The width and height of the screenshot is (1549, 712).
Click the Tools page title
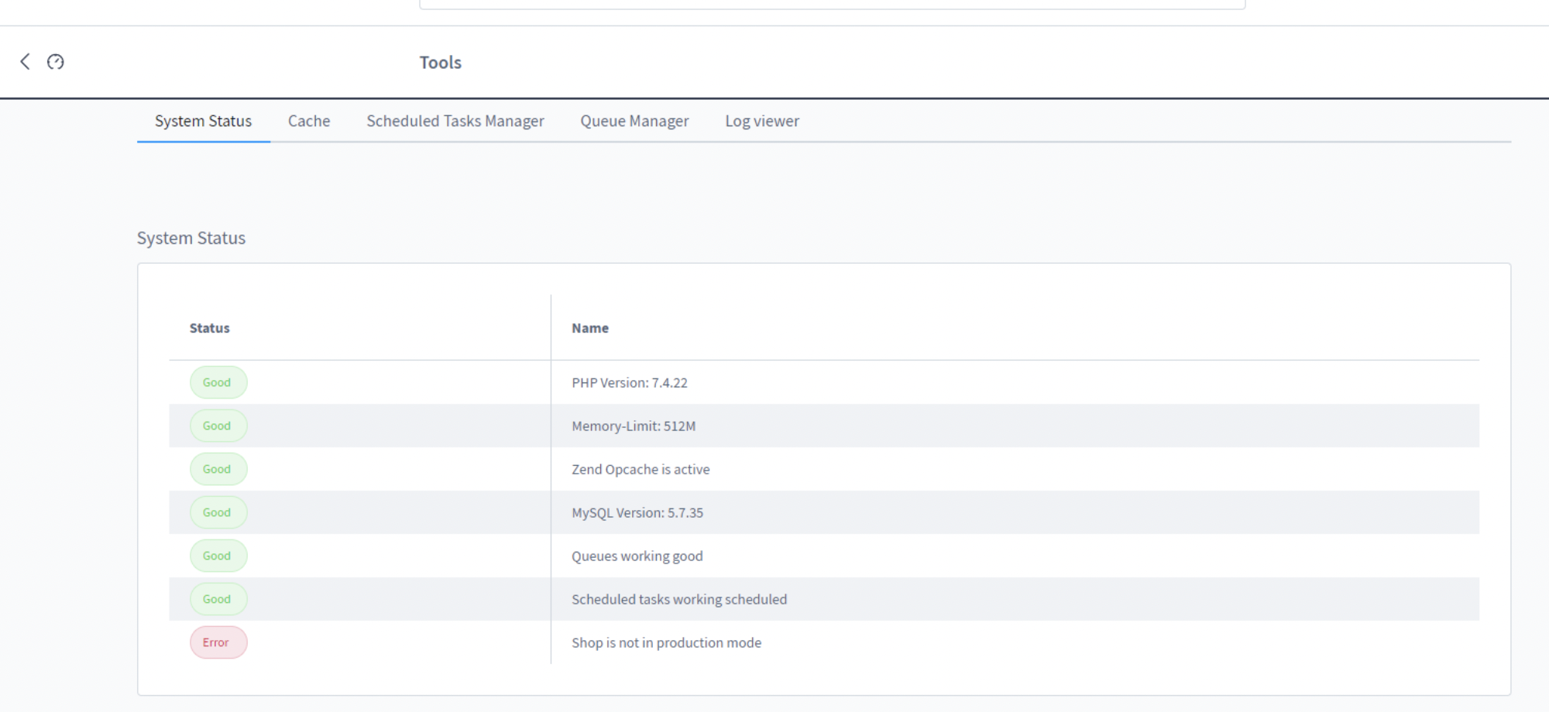click(x=441, y=63)
